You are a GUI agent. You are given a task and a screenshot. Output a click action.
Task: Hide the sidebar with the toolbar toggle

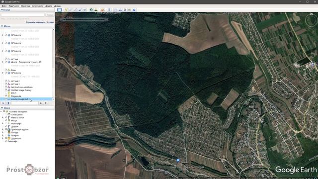click(x=60, y=10)
